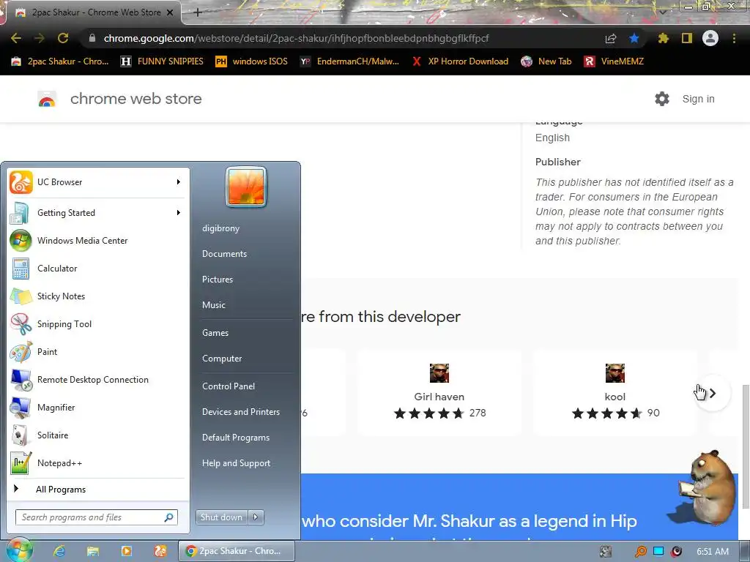Open Sticky Notes from Start menu
Viewport: 750px width, 562px height.
point(97,296)
